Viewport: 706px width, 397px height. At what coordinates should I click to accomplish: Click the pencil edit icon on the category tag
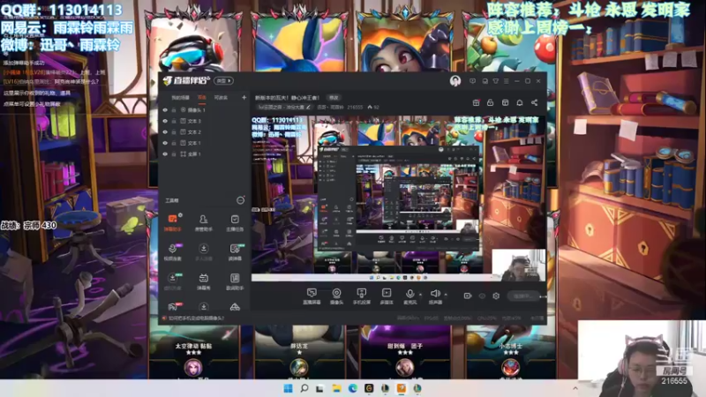click(308, 107)
